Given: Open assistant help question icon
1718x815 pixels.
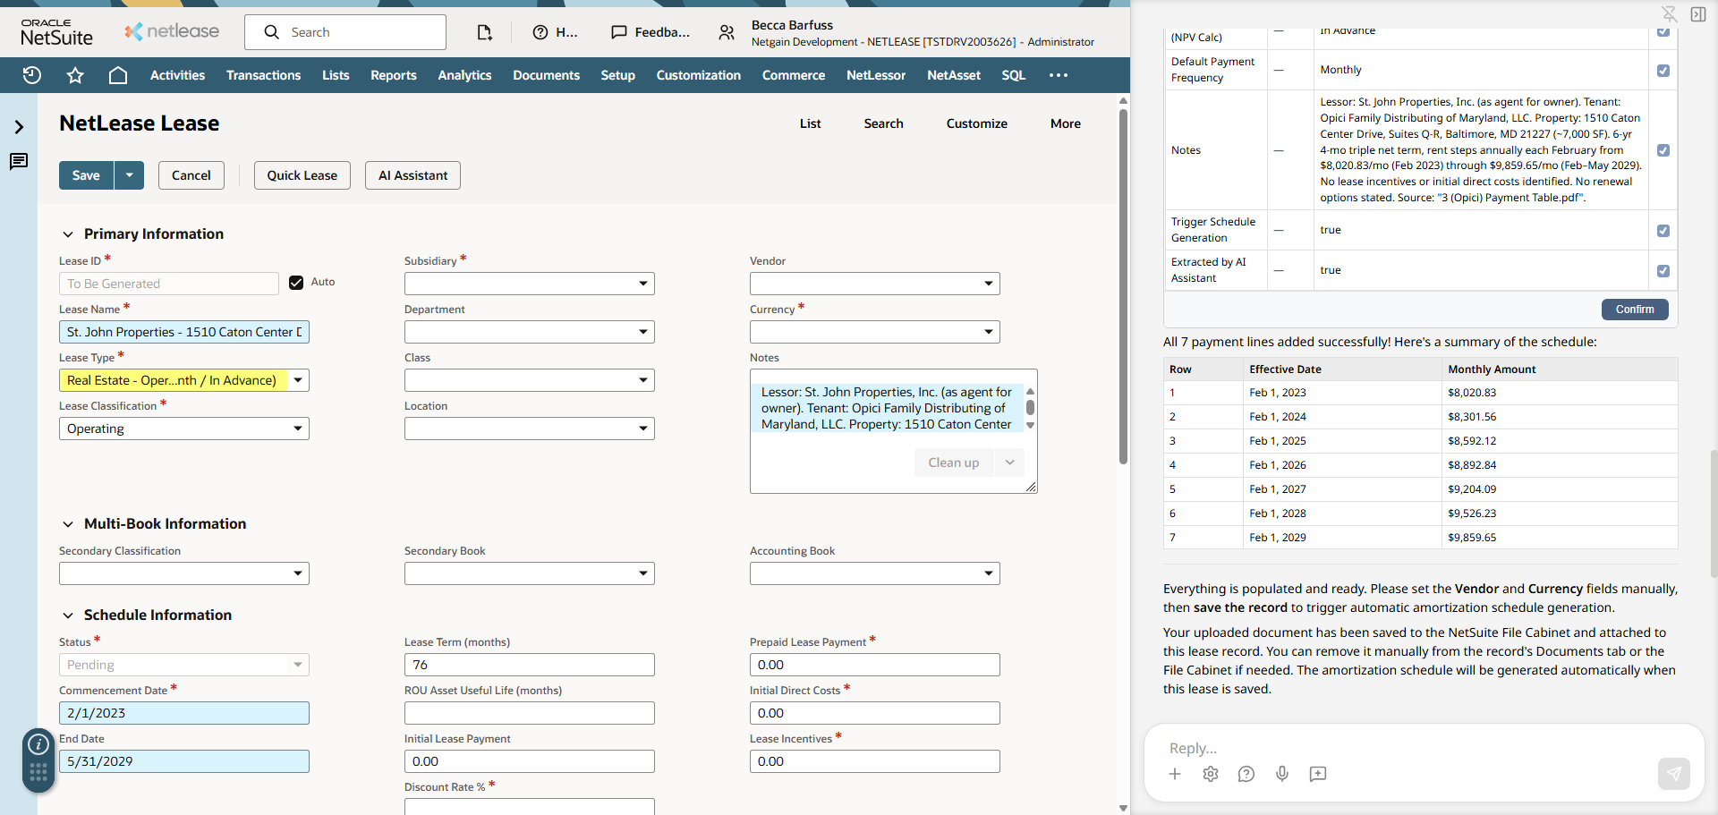Looking at the screenshot, I should pyautogui.click(x=1246, y=774).
